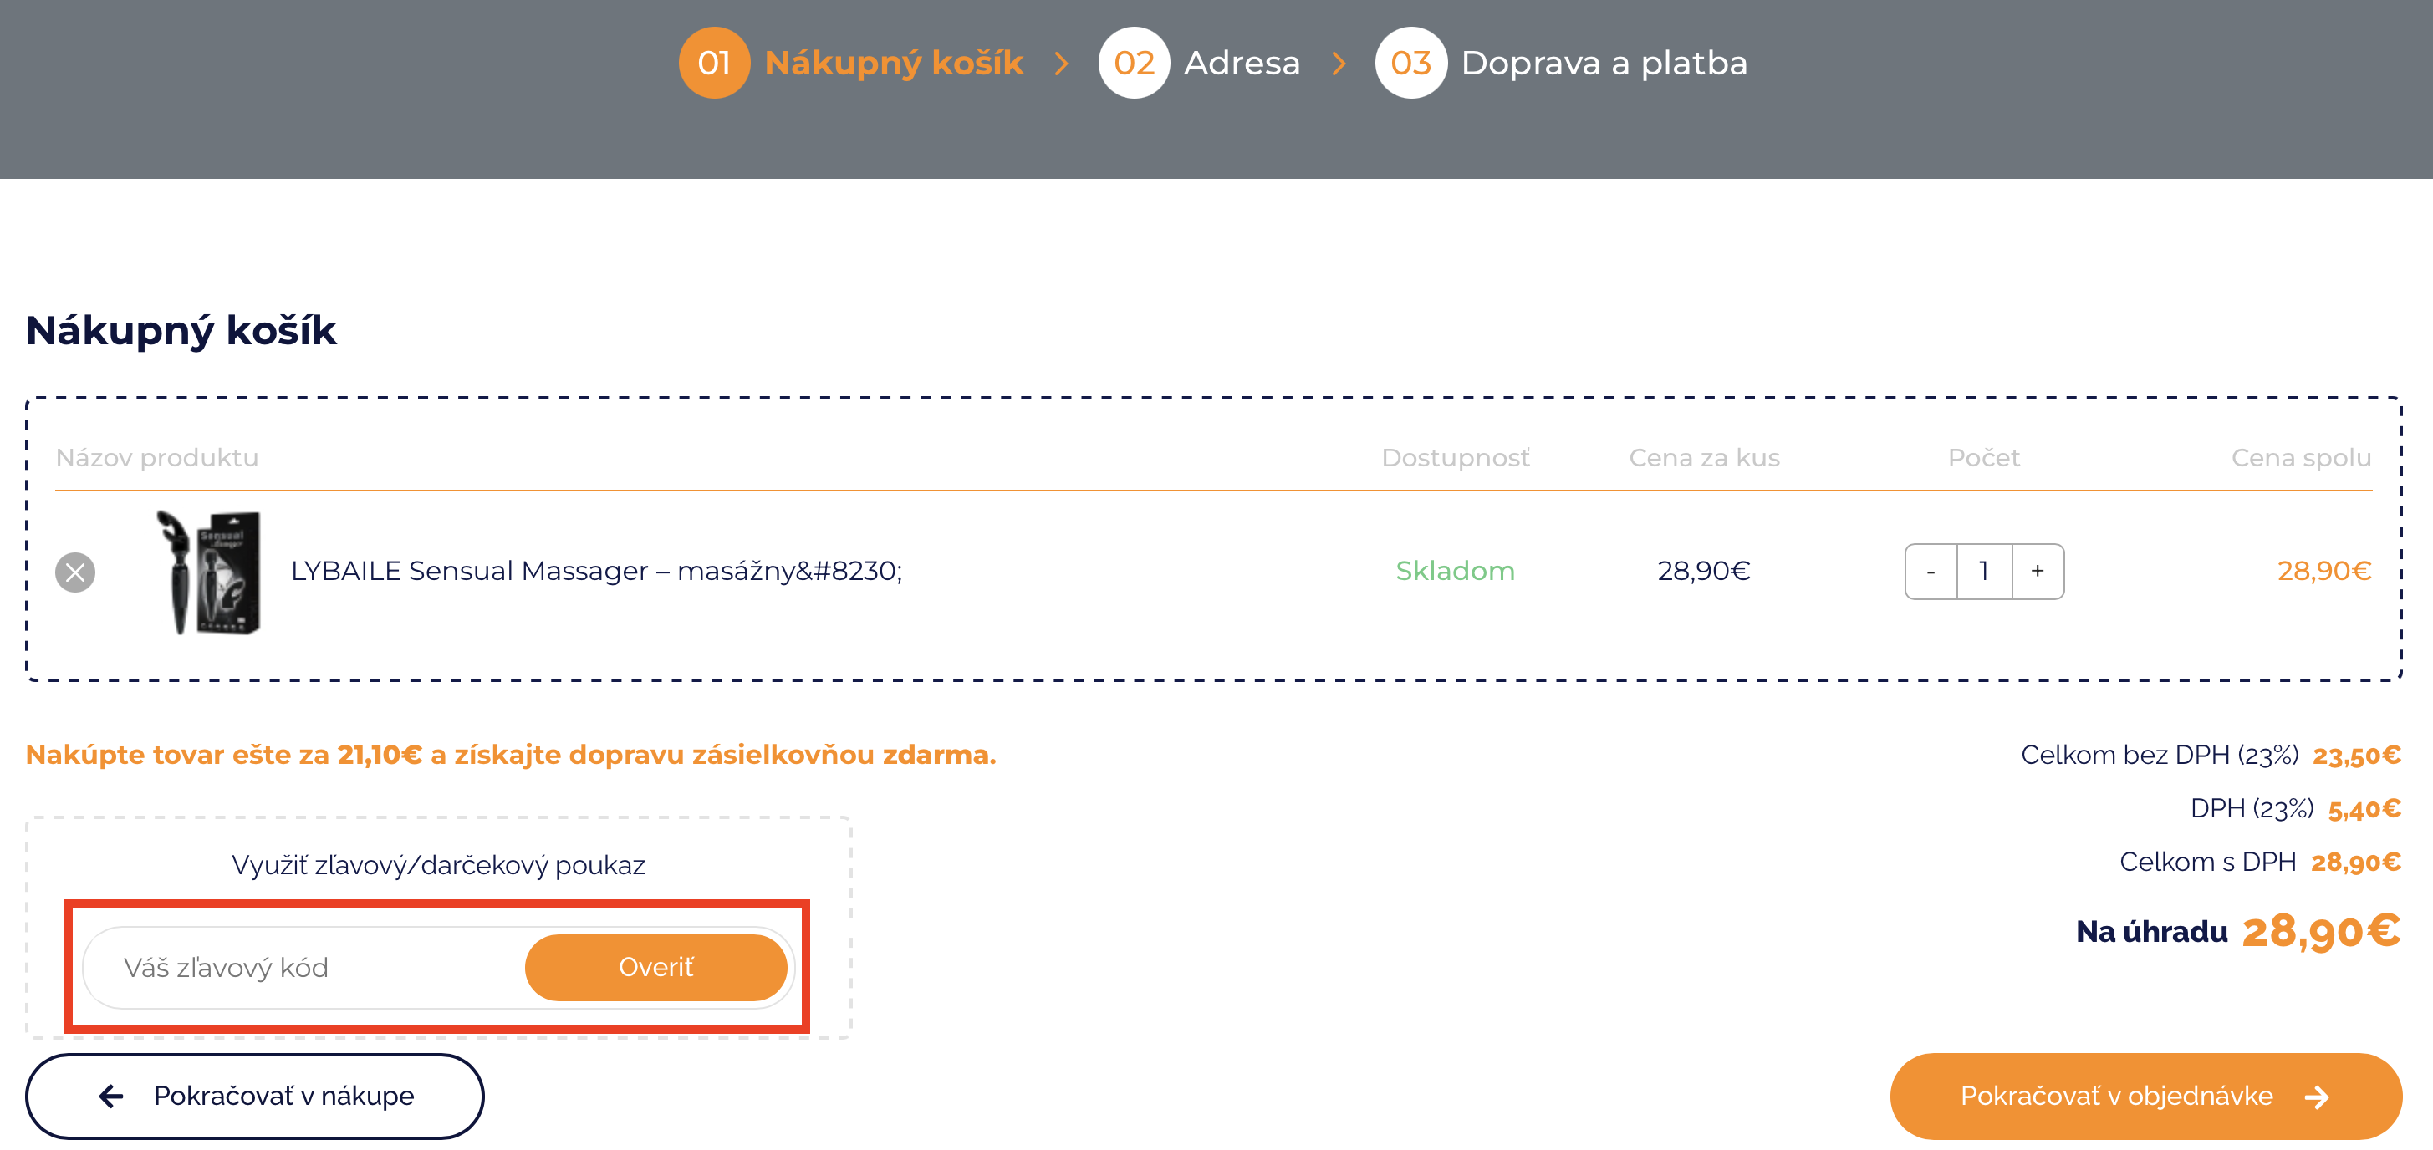This screenshot has height=1150, width=2433.
Task: Click Pokračovať v nákupe button
Action: (255, 1095)
